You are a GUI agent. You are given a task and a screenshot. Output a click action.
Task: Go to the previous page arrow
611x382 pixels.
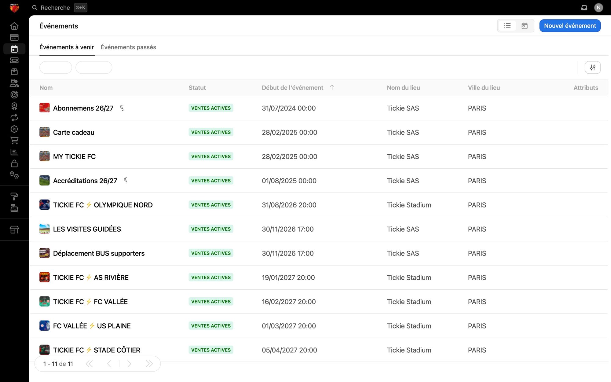click(109, 364)
